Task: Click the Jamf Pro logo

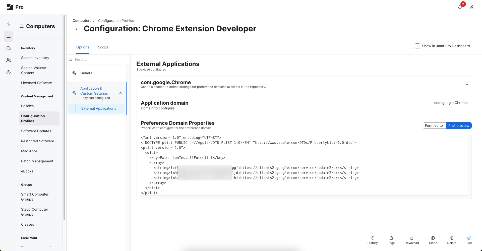Action: pyautogui.click(x=15, y=7)
